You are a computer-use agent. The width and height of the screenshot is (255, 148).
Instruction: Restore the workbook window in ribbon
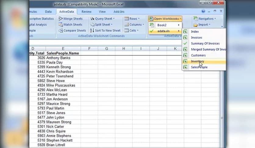215,11
